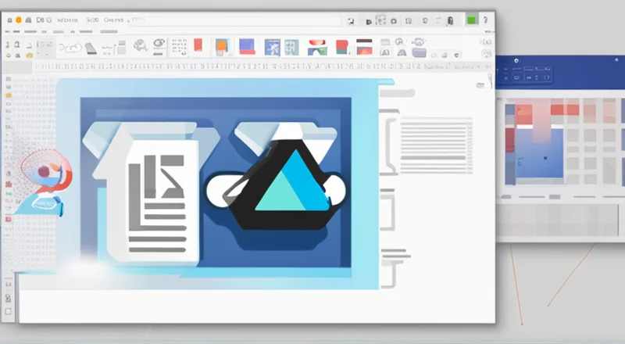Click the red and teal square toolbar icon
The width and height of the screenshot is (625, 344).
tap(342, 47)
